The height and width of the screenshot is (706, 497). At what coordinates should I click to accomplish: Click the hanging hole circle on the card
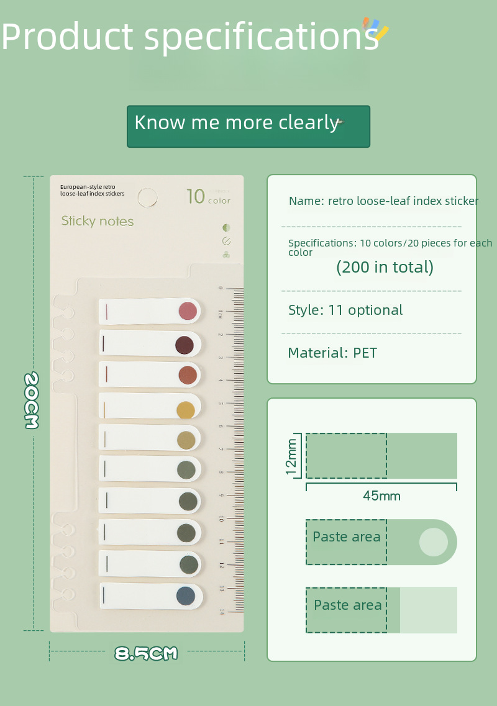(x=147, y=197)
